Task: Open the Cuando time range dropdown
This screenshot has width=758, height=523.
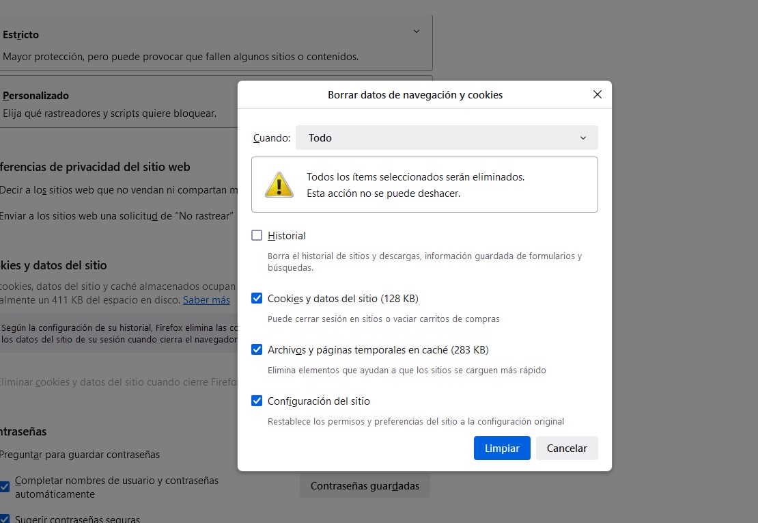Action: coord(447,137)
